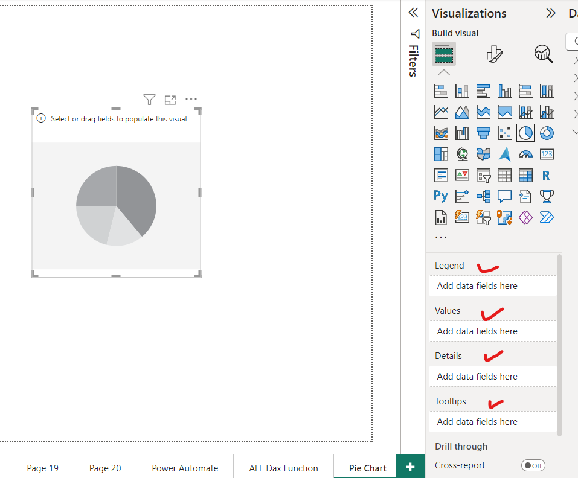Open filters on the pie chart visual header
578x478 pixels.
149,99
